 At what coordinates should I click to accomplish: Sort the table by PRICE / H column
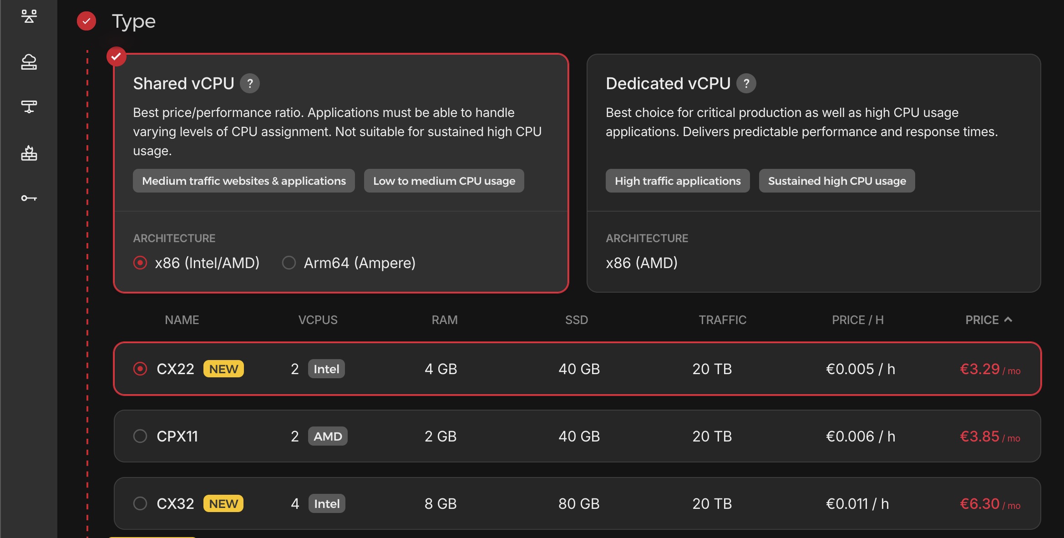[857, 320]
